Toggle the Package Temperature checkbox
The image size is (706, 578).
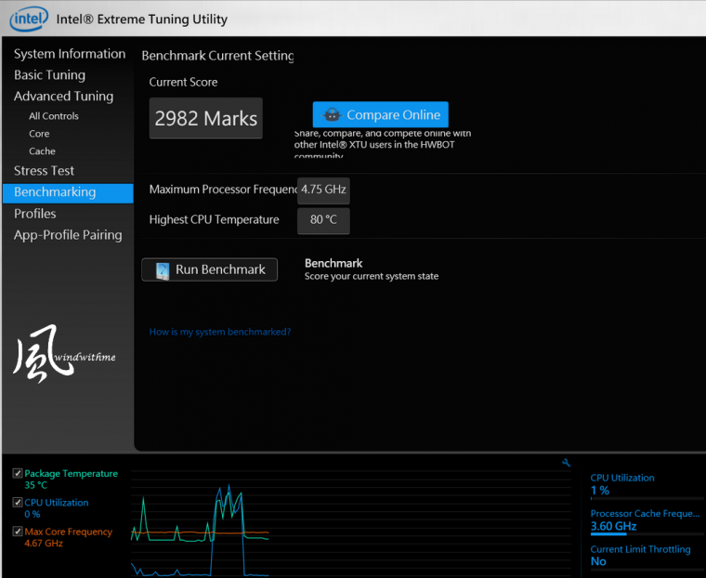(x=18, y=473)
